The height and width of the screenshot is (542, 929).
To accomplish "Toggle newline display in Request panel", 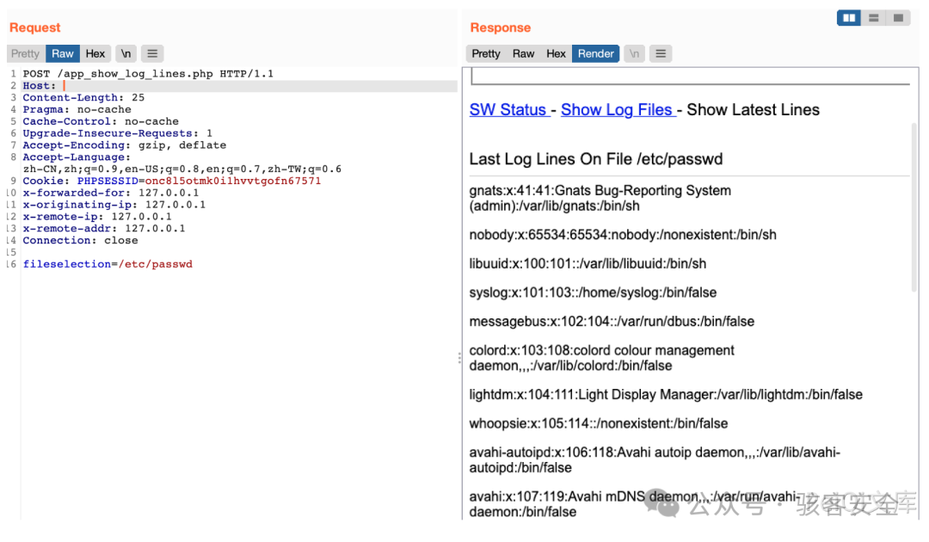I will [126, 54].
